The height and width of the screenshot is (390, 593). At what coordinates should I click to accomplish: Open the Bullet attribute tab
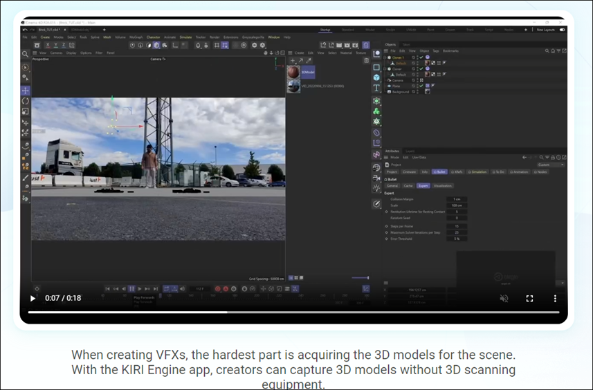pyautogui.click(x=439, y=172)
